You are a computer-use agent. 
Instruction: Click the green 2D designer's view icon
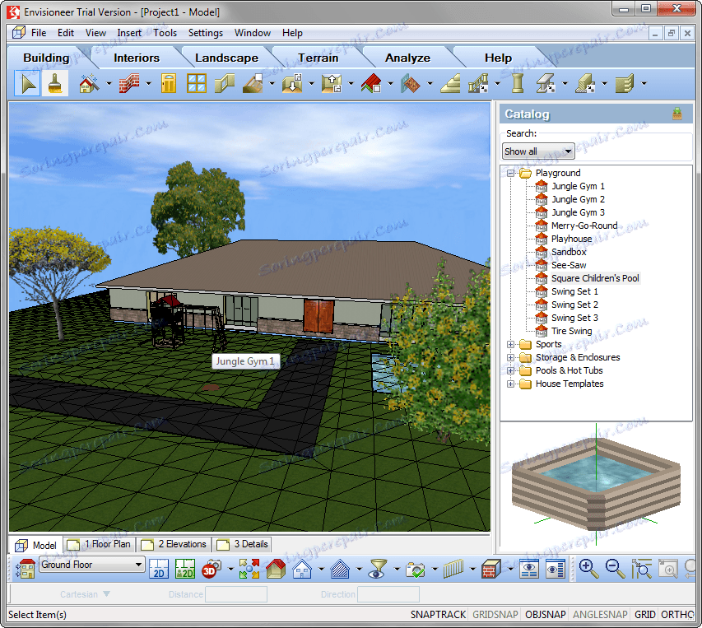click(x=185, y=569)
